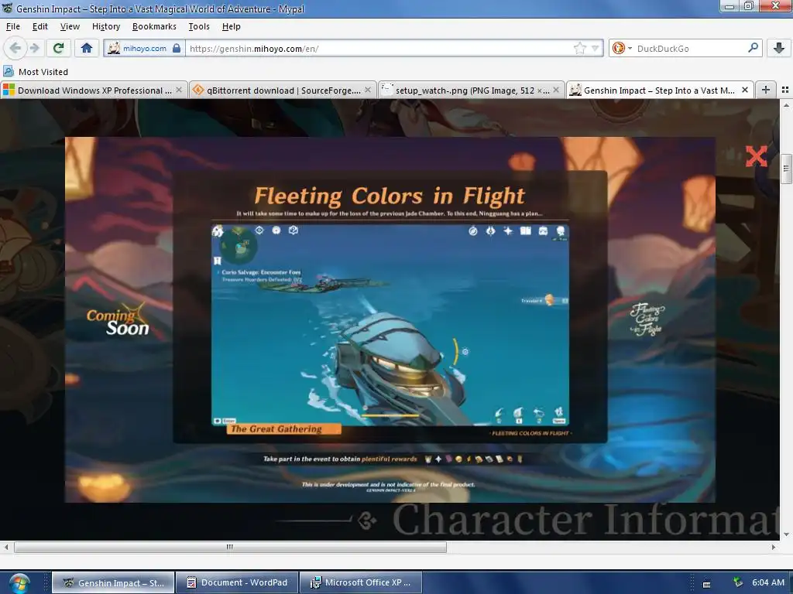Close the Genshin Impact tab

745,90
